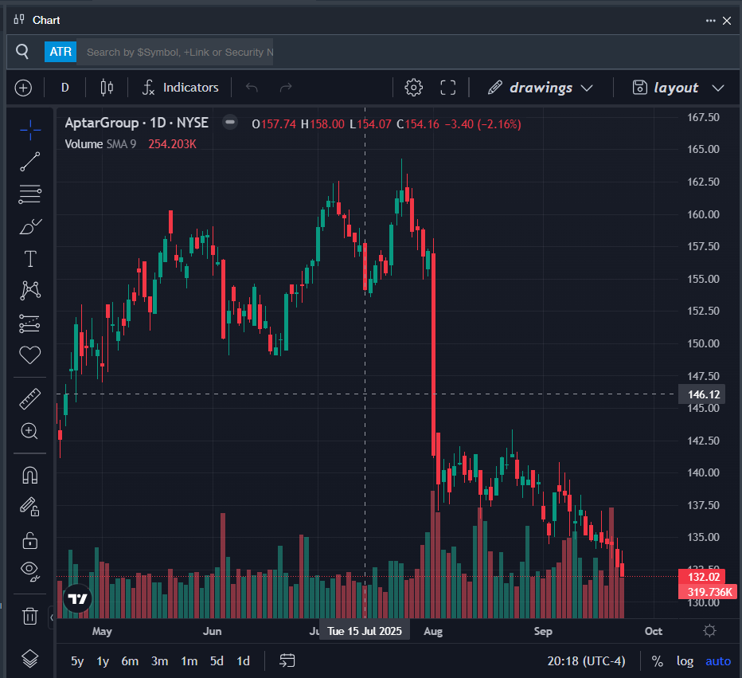Image resolution: width=742 pixels, height=678 pixels.
Task: Enable auto scale on price axis
Action: (718, 660)
